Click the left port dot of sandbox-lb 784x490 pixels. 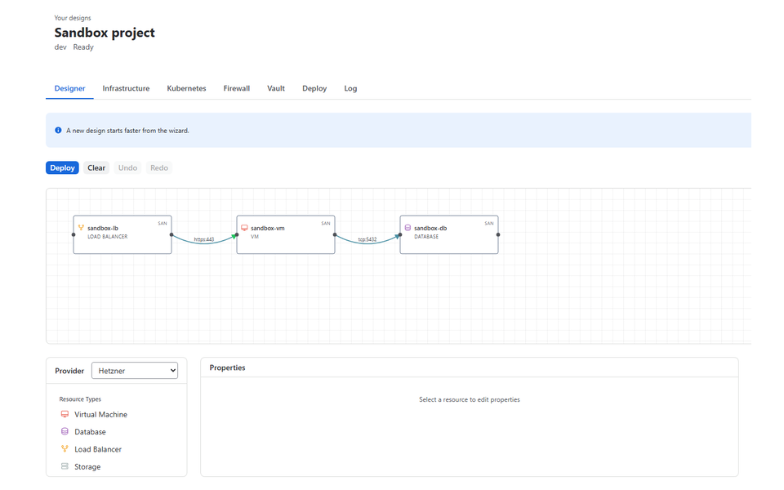[73, 234]
